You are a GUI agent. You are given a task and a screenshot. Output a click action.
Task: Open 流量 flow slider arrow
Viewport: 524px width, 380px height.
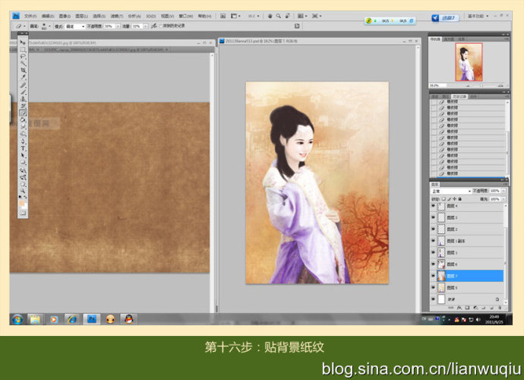(x=145, y=26)
